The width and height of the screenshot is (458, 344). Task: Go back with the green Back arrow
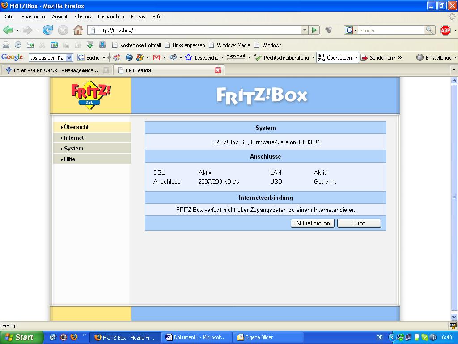8,30
